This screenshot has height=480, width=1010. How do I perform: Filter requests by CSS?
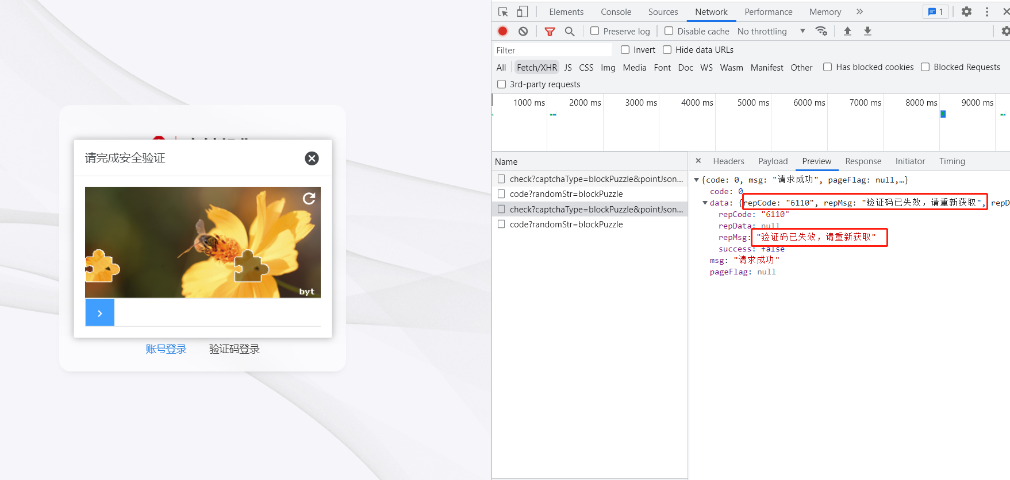click(x=586, y=68)
